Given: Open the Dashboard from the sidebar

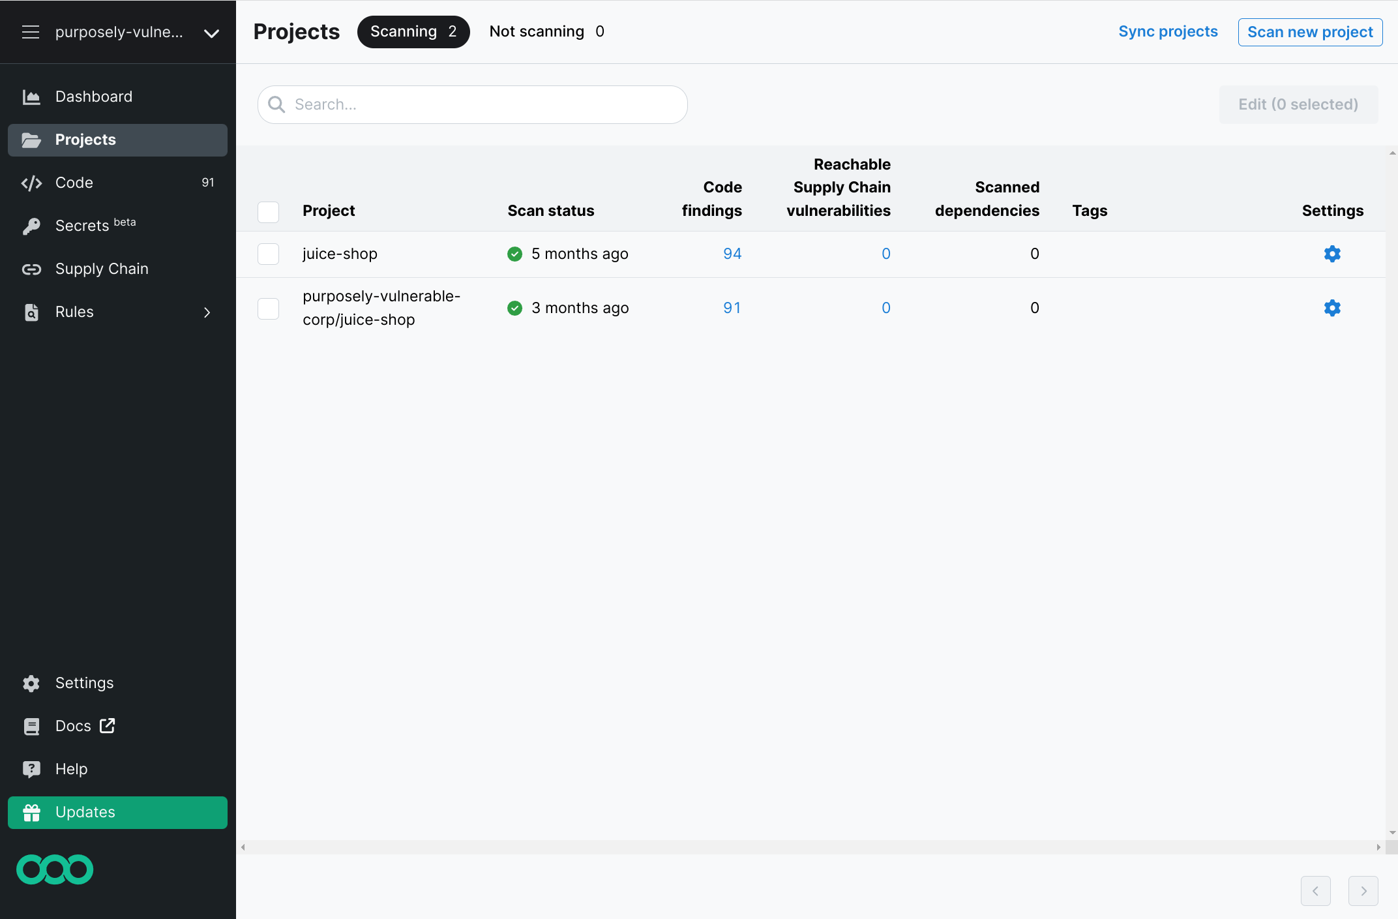Looking at the screenshot, I should click(93, 97).
